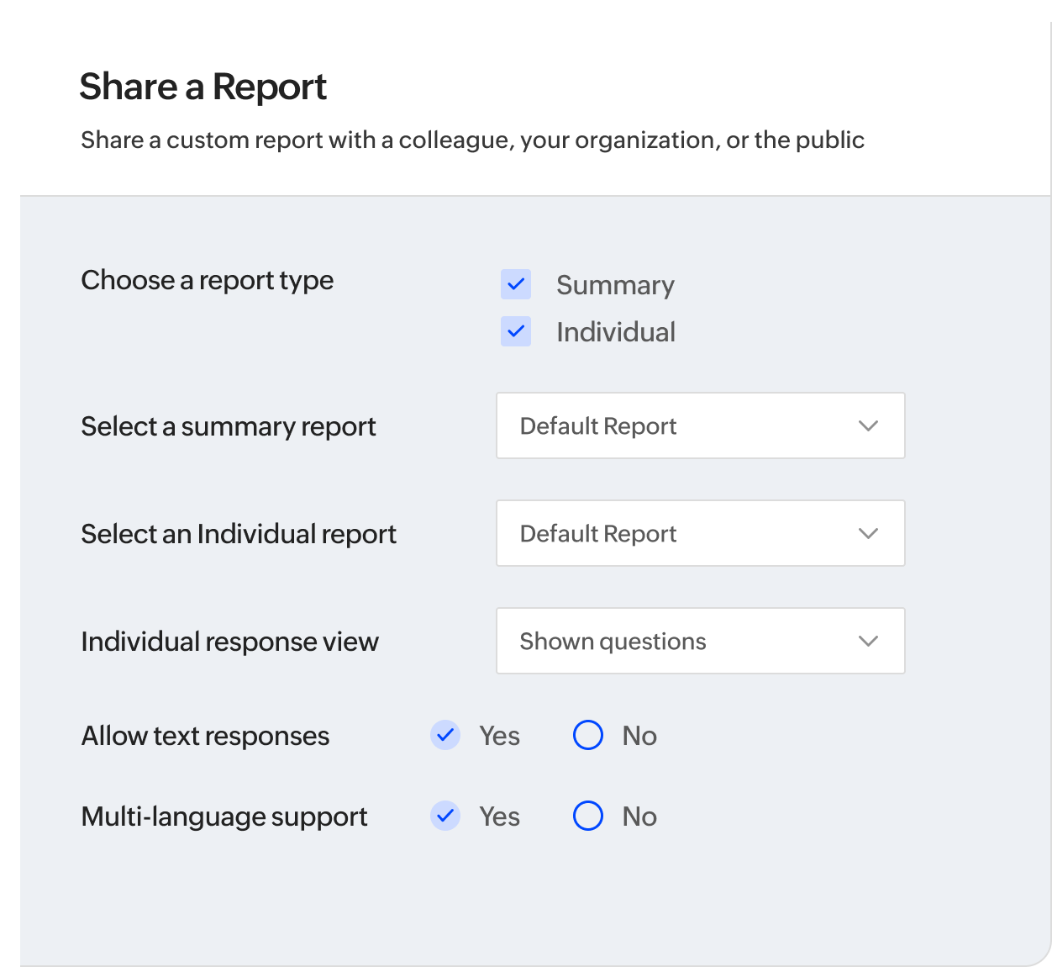
Task: Click chevron arrow beside Shown questions
Action: (868, 641)
